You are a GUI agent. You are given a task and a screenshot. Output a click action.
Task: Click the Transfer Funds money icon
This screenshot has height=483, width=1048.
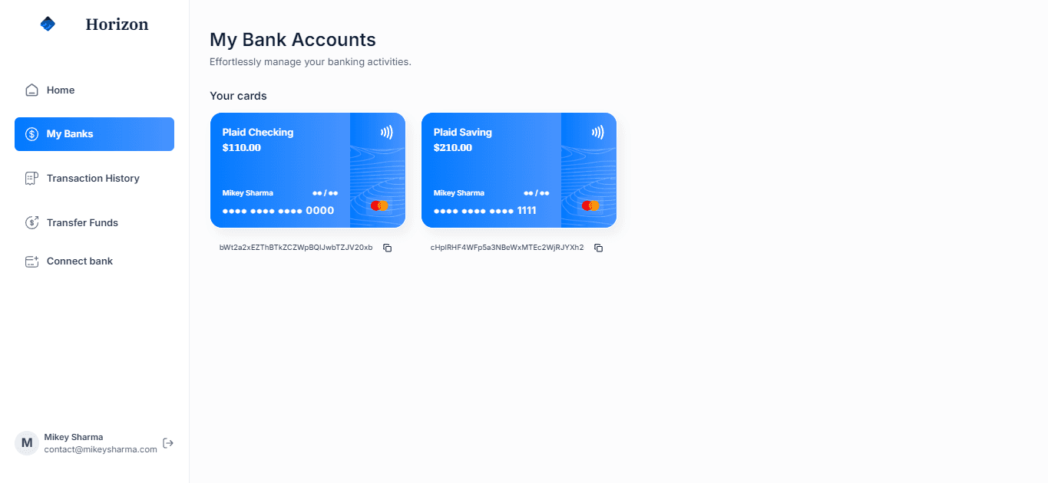pos(31,223)
